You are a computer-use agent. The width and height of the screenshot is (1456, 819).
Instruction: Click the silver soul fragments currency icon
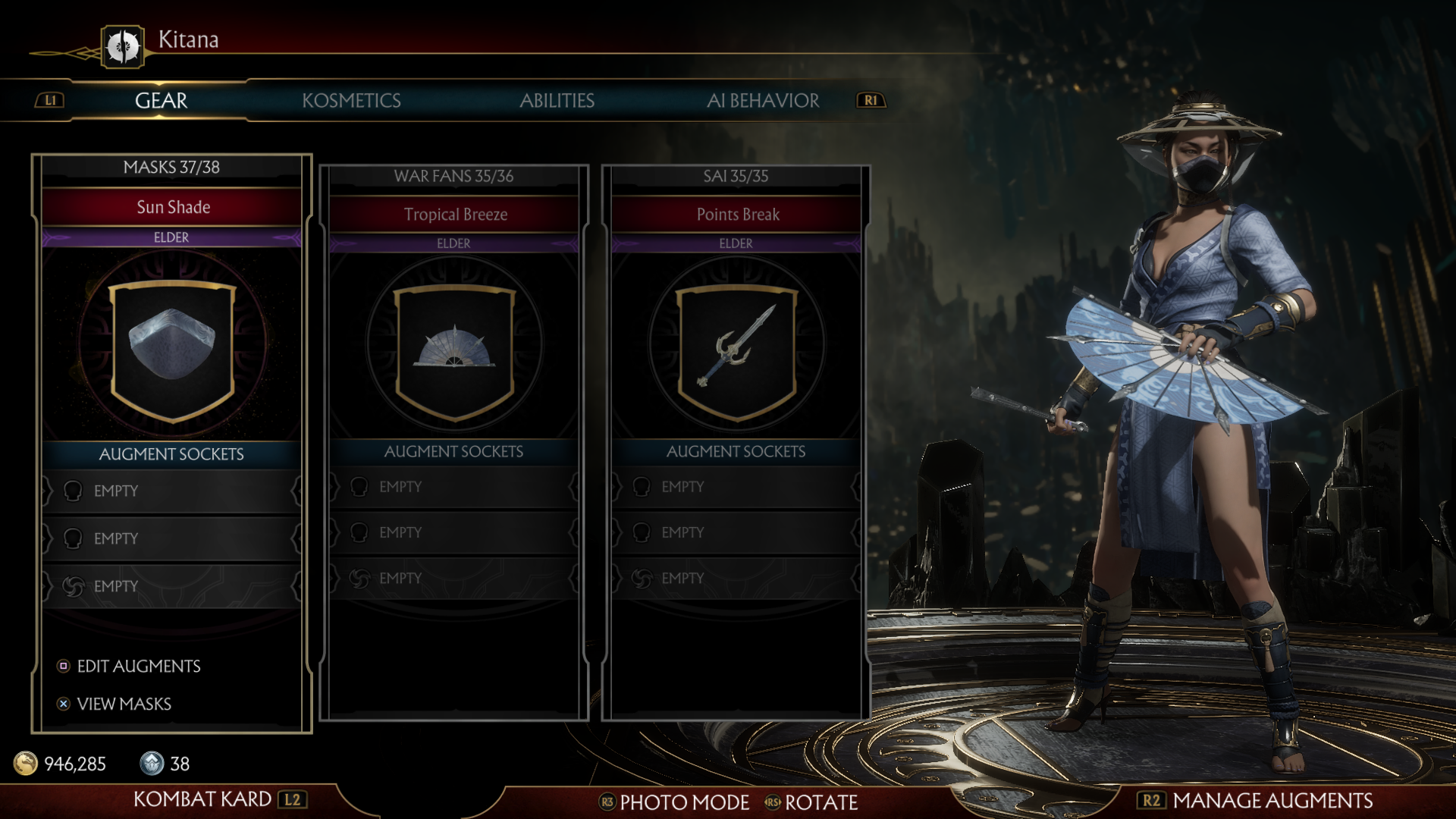point(152,763)
